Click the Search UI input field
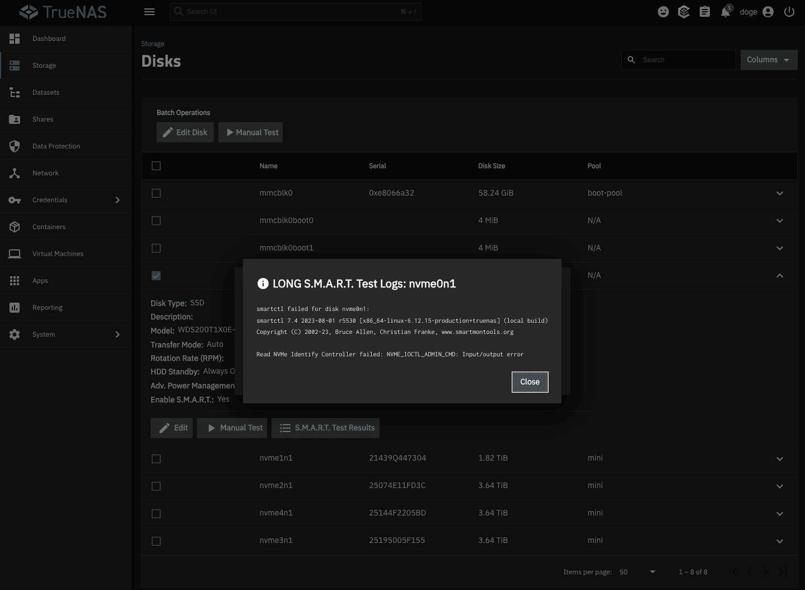 click(296, 12)
